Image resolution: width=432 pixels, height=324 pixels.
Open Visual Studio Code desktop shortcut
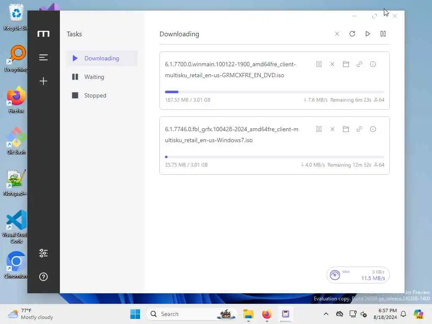16,227
